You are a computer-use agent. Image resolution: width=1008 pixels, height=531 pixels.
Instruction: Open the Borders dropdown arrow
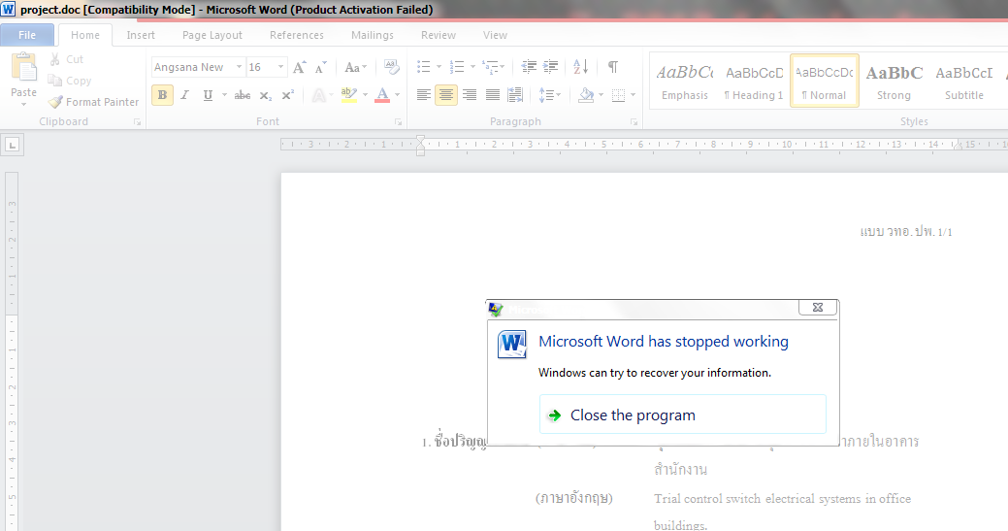tap(634, 95)
